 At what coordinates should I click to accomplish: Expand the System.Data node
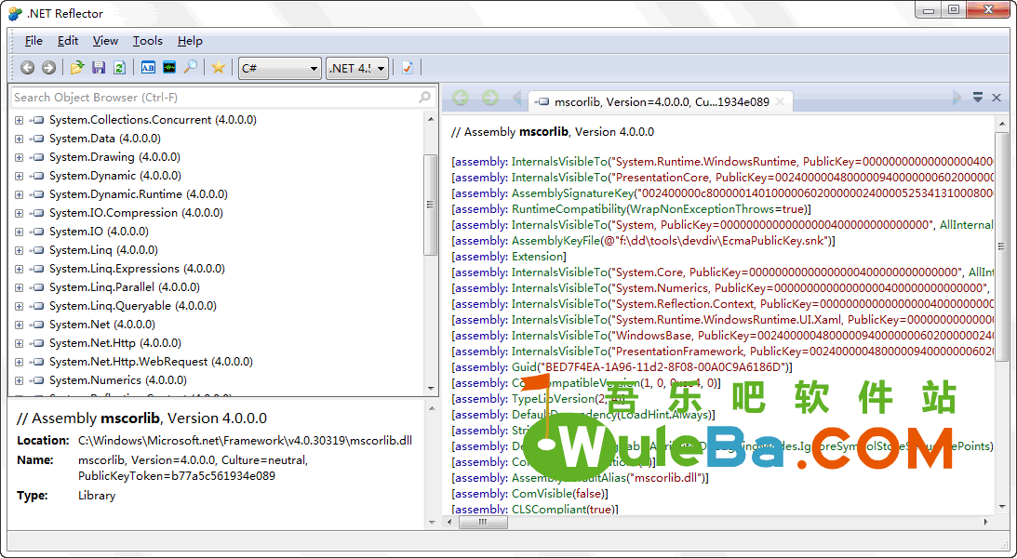coord(19,139)
